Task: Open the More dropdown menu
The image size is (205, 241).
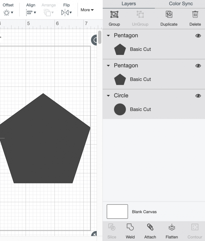Action: (87, 10)
